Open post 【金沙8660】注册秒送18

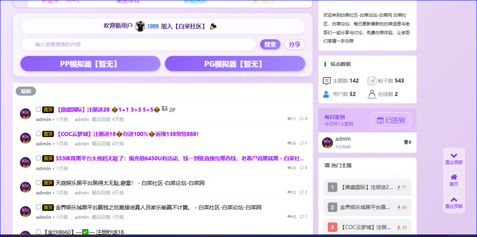pyautogui.click(x=83, y=232)
